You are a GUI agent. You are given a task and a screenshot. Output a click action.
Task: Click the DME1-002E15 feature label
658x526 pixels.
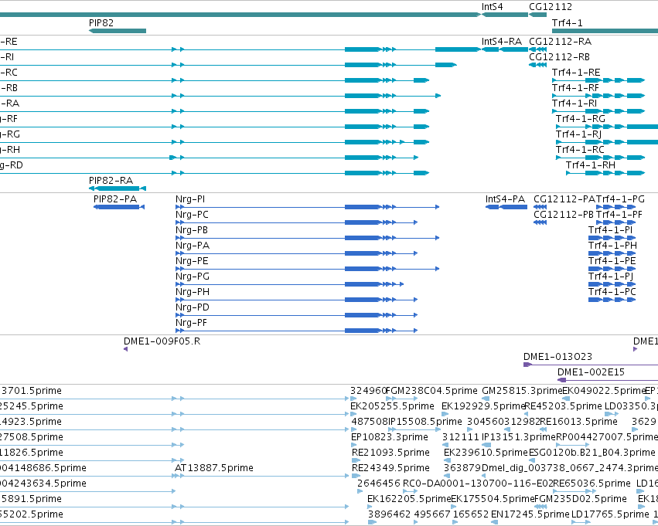(x=591, y=372)
